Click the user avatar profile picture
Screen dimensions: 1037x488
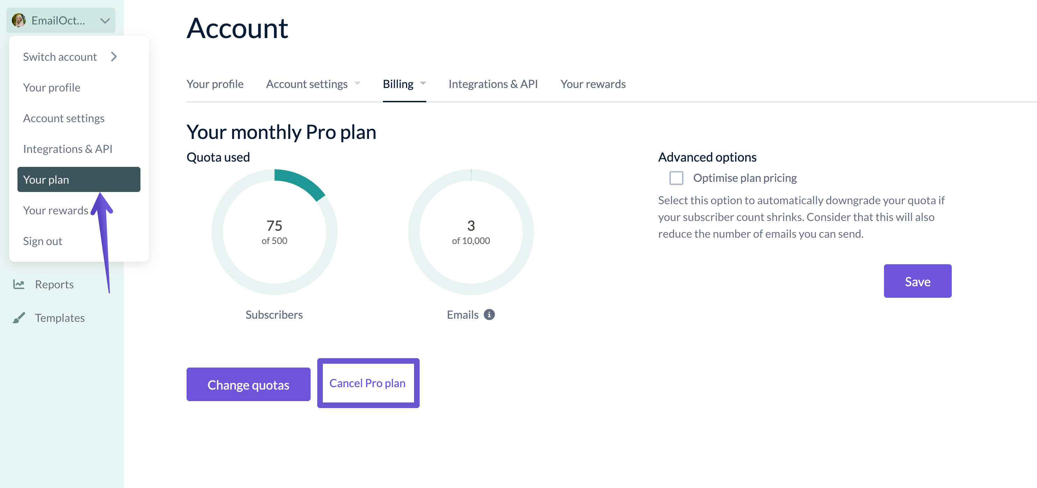tap(19, 20)
